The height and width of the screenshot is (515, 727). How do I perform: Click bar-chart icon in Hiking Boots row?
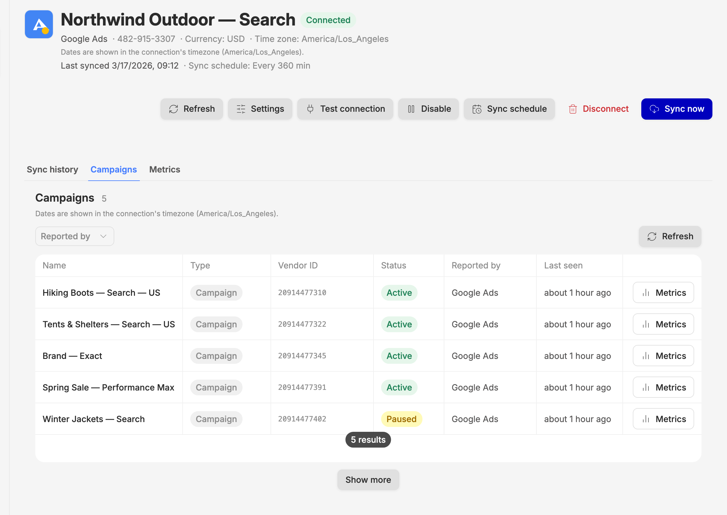(x=646, y=293)
